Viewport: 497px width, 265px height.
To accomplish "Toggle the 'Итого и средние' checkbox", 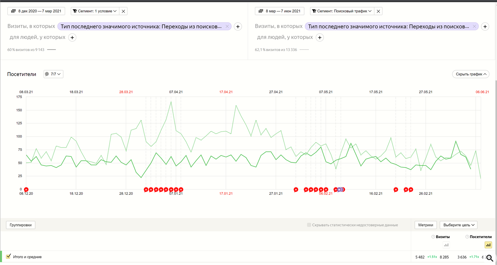I will [8, 257].
